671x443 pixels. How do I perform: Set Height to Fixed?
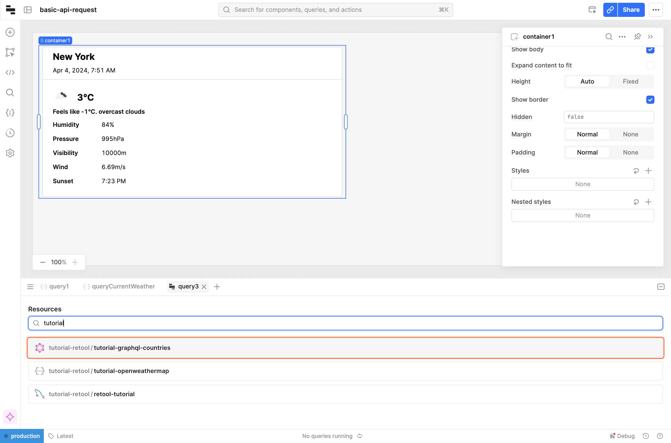(x=630, y=82)
